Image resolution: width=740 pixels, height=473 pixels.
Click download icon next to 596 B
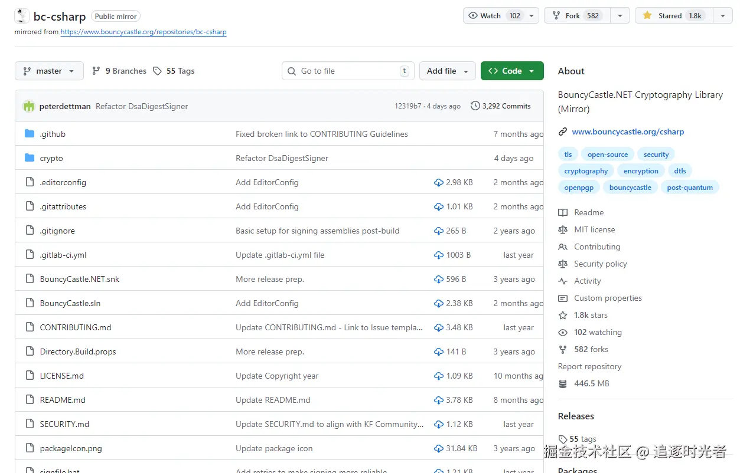click(439, 280)
